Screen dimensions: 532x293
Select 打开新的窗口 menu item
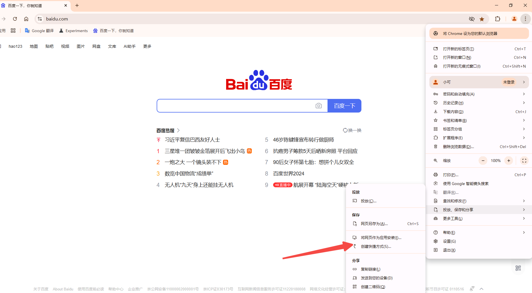[479, 57]
